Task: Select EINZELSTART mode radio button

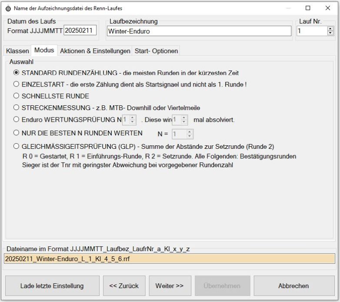Action: tap(16, 84)
